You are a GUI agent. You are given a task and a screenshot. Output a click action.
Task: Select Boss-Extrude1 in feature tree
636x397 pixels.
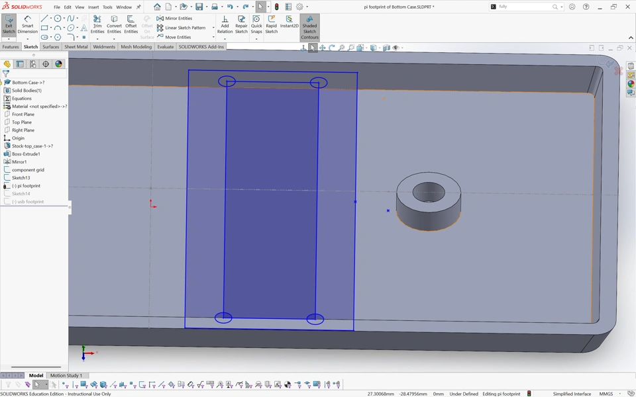click(x=26, y=154)
